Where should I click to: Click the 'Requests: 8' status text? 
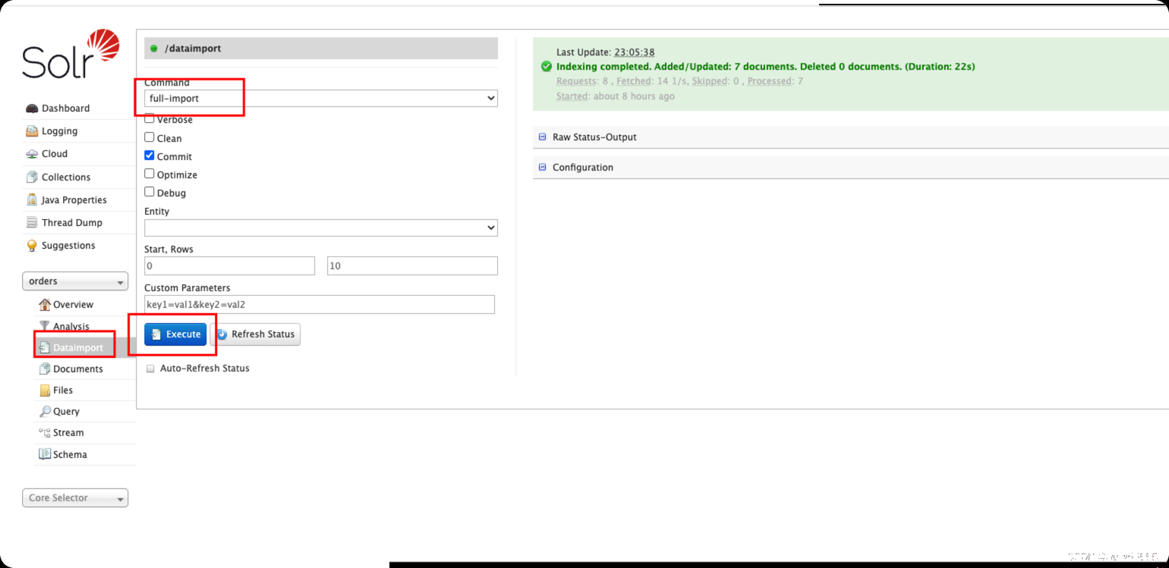(x=582, y=81)
